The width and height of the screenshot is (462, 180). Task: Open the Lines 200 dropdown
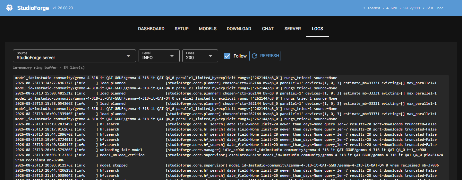pos(200,56)
